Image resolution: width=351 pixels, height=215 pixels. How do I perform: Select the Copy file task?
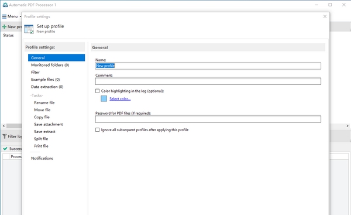tap(42, 117)
